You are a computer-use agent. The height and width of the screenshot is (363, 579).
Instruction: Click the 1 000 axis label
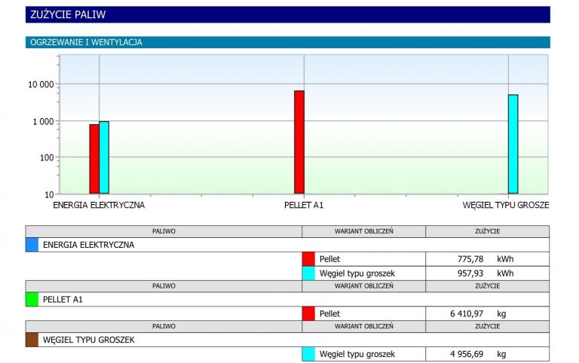coord(43,121)
